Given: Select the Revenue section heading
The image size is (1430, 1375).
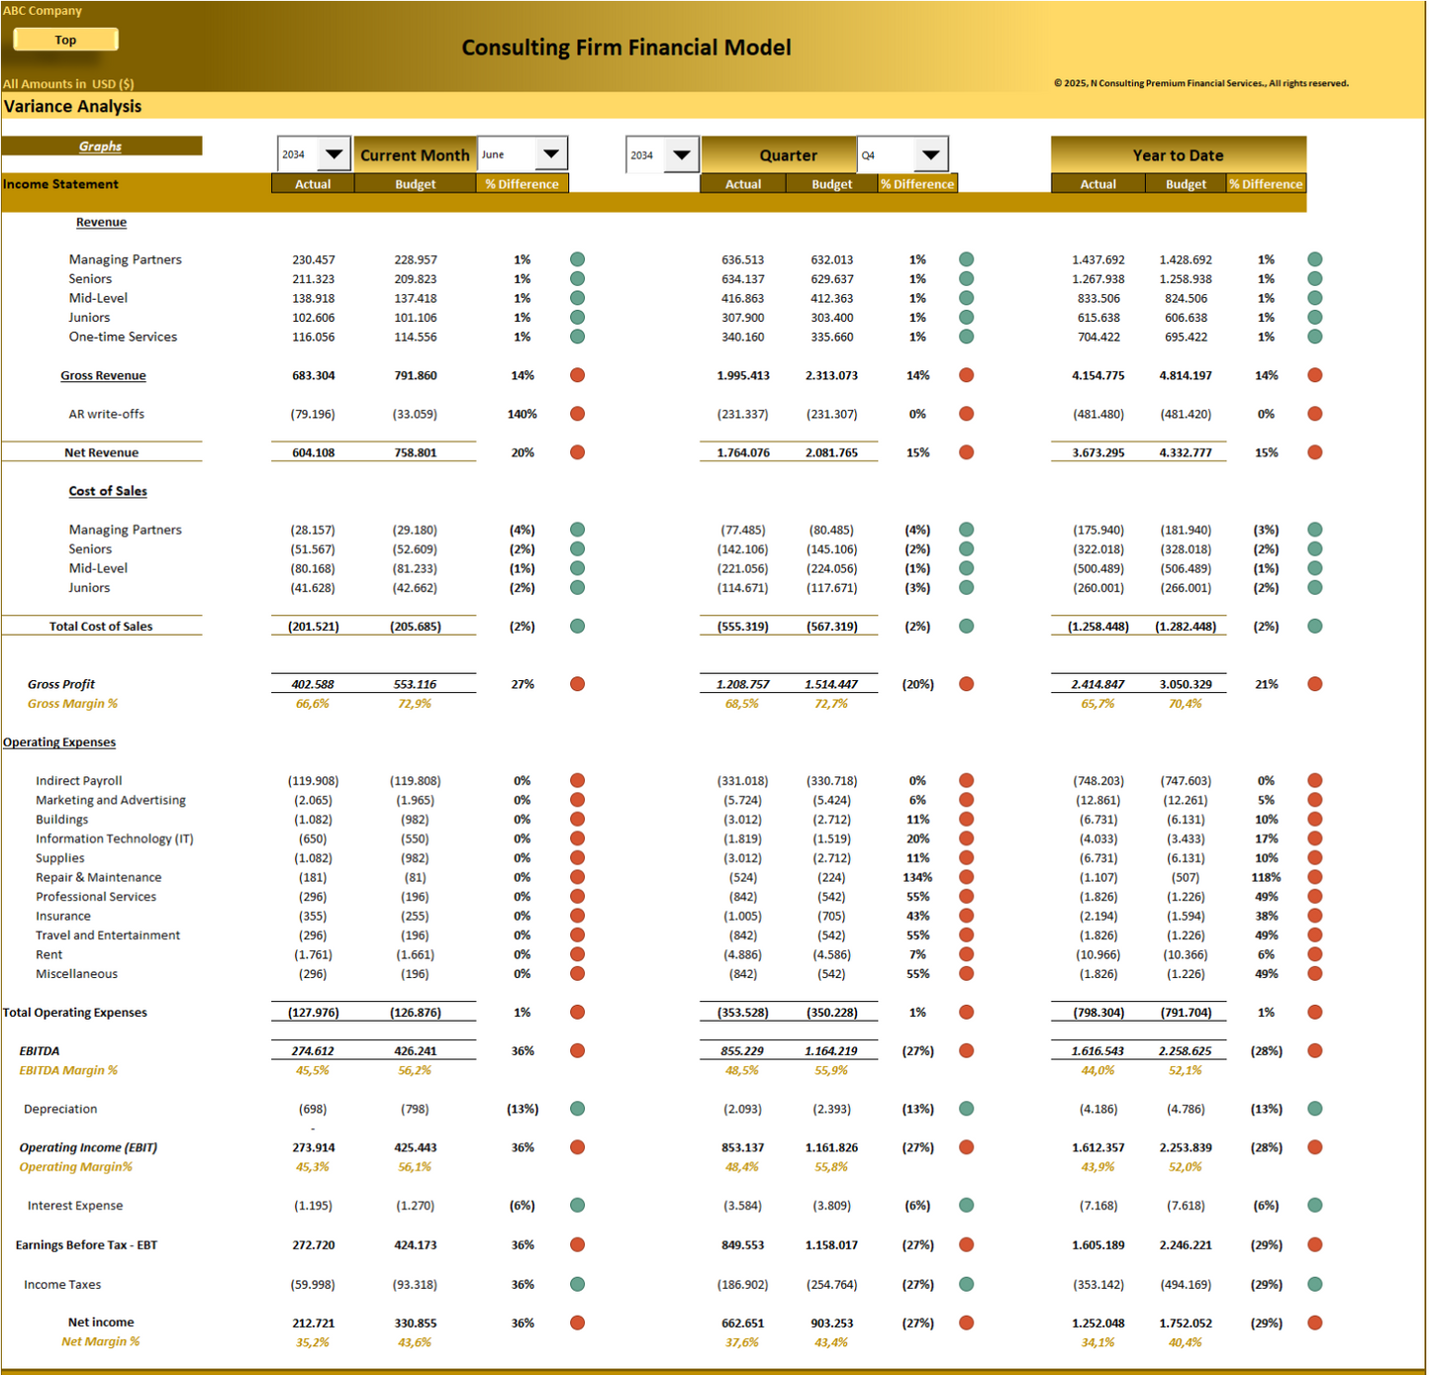Looking at the screenshot, I should [101, 222].
